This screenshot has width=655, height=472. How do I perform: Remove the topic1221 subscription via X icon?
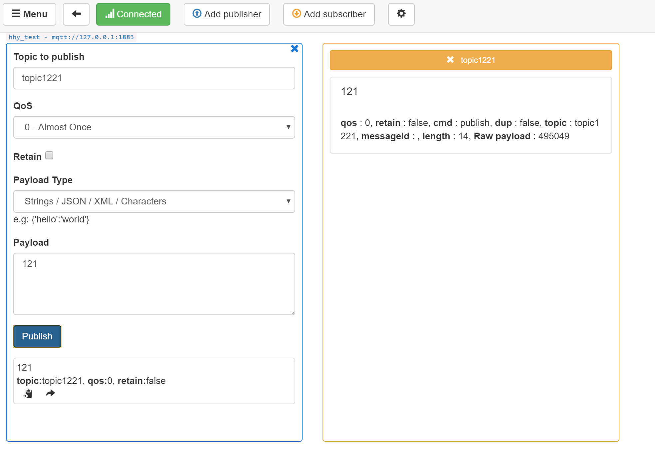click(450, 60)
